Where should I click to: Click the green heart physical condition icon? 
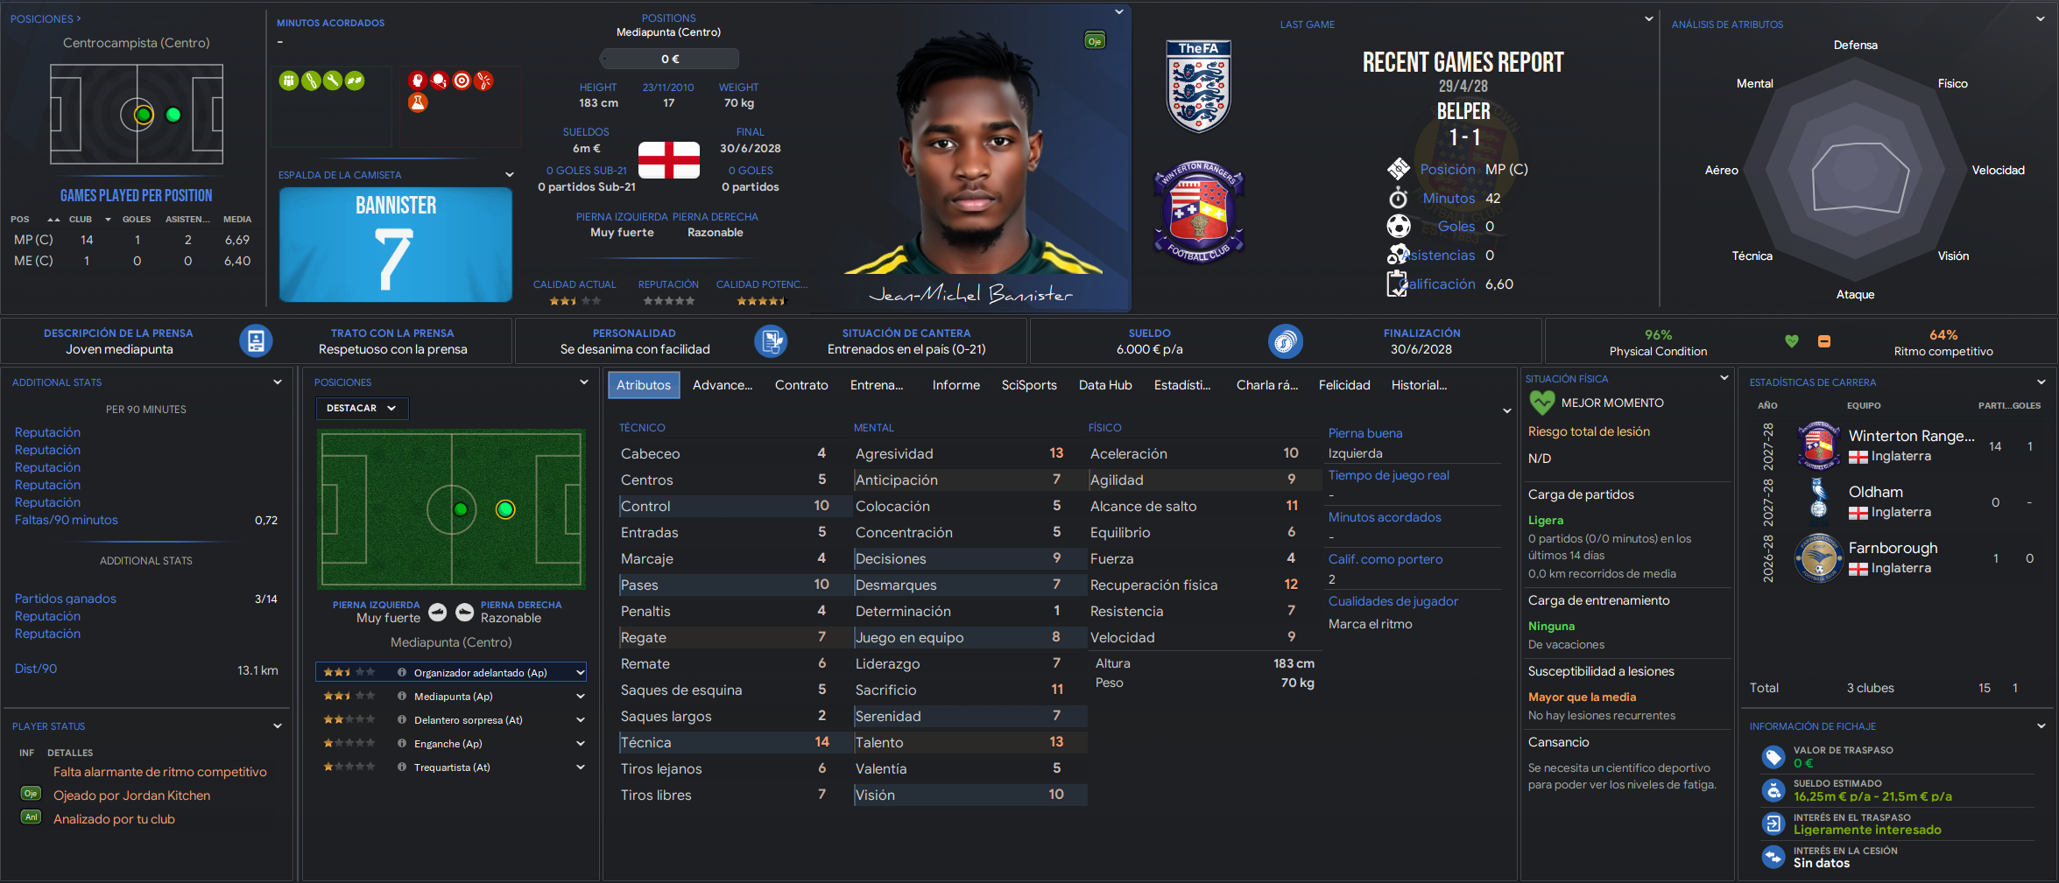(1792, 341)
